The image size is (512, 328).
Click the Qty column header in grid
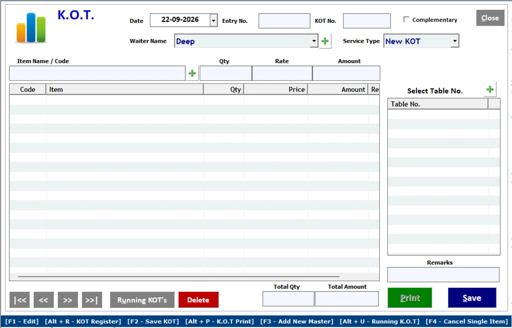[224, 89]
